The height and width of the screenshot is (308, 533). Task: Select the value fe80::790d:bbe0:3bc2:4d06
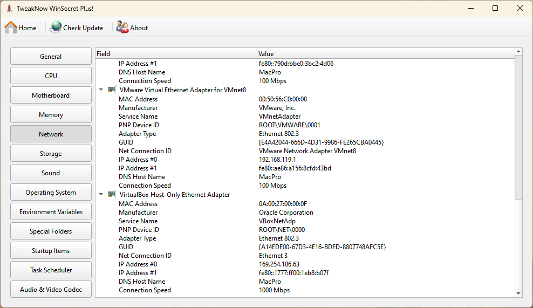(x=296, y=63)
